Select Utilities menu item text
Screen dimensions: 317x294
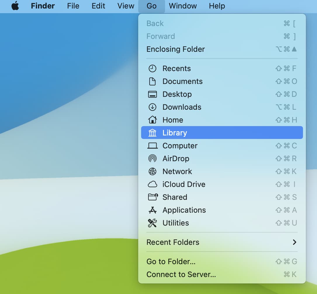tap(176, 223)
